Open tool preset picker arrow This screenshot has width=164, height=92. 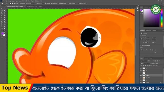[8, 4]
